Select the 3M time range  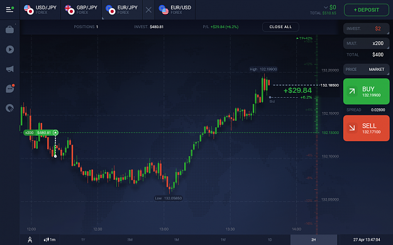click(130, 239)
